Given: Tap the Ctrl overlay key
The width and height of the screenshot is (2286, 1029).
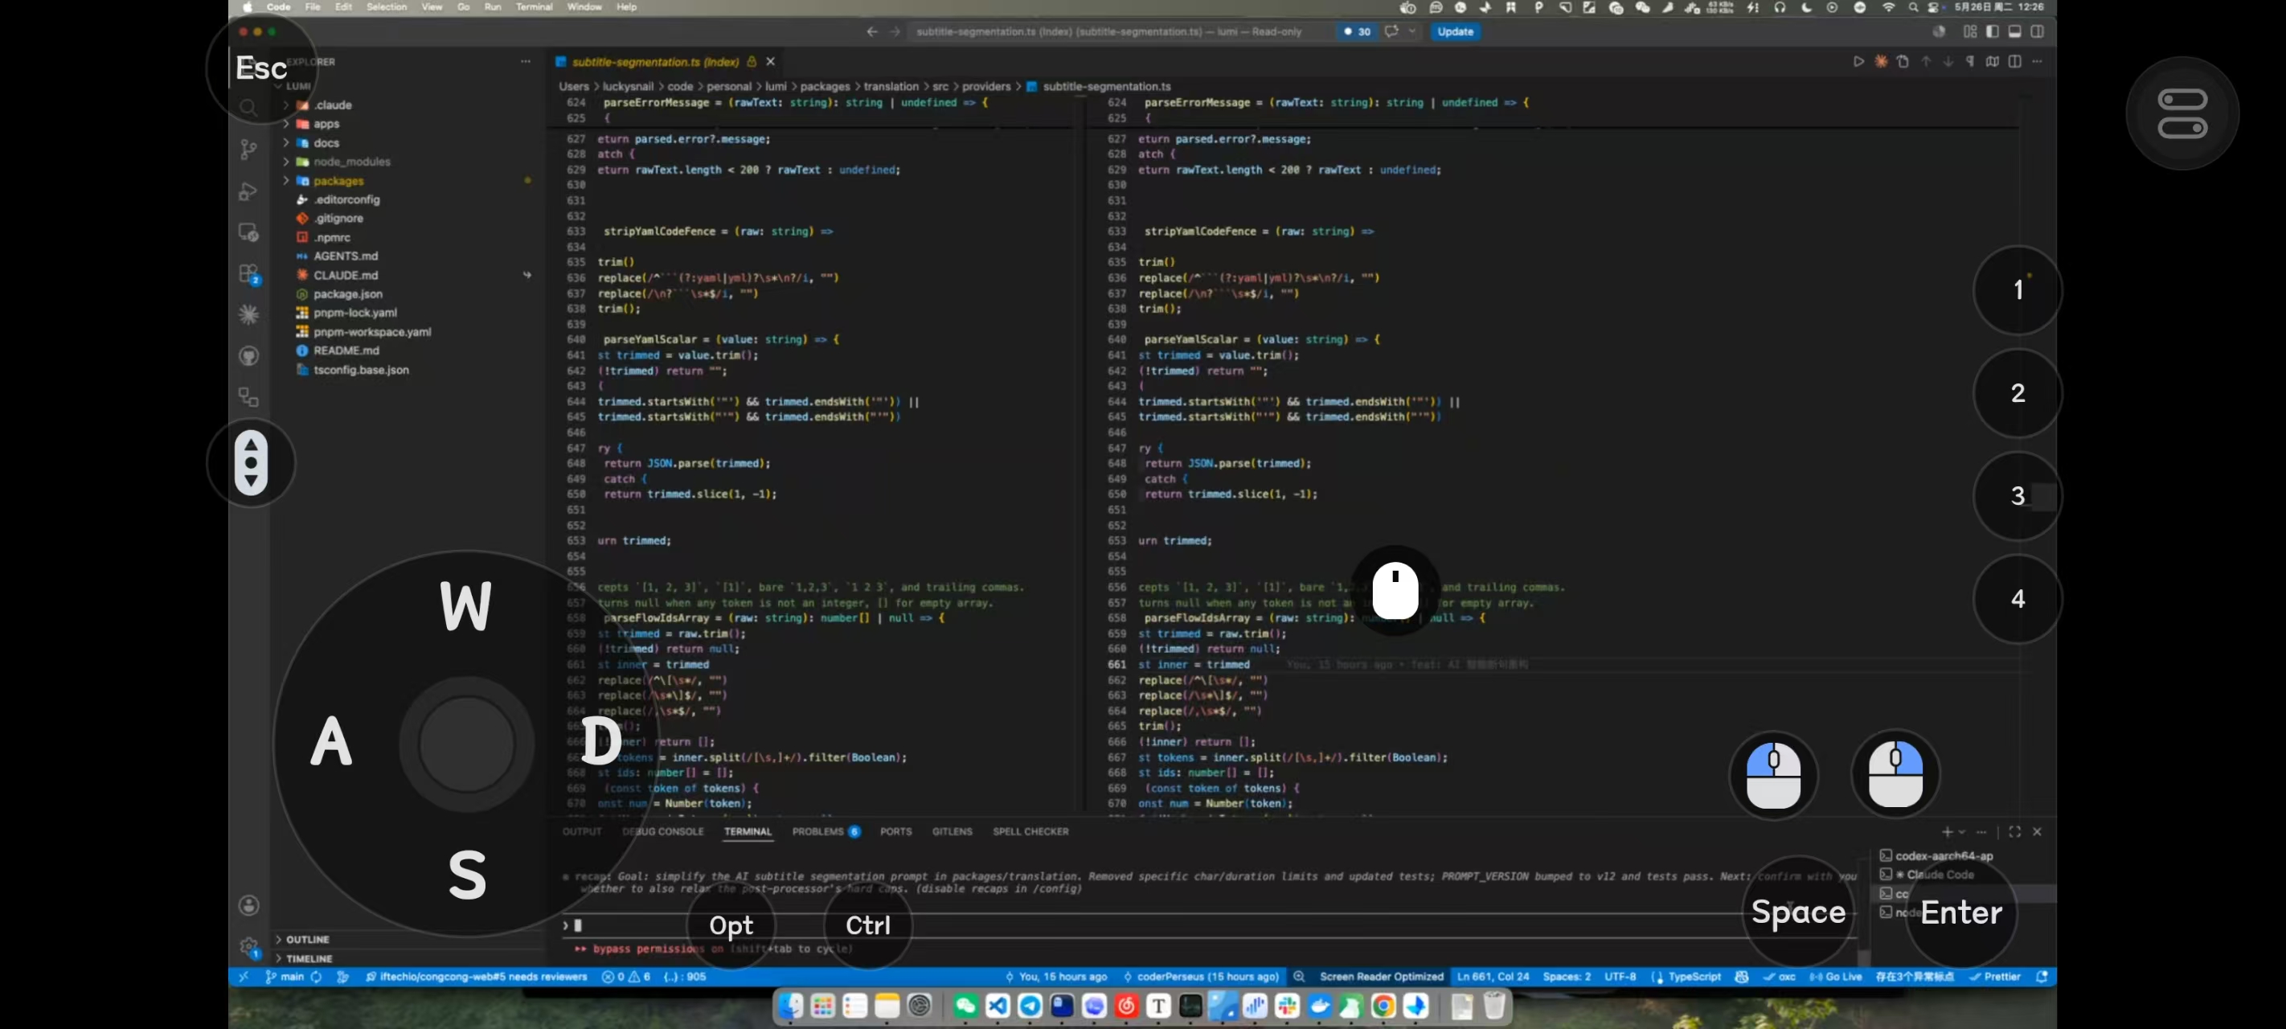Looking at the screenshot, I should (868, 925).
